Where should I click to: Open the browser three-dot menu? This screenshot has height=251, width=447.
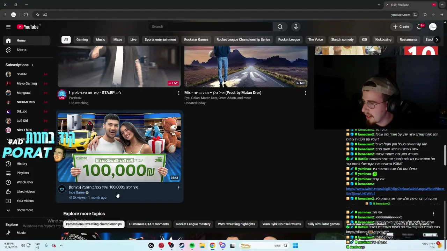(x=5, y=15)
